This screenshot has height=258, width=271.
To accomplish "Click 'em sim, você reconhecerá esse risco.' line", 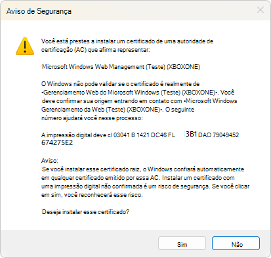I will 92,195.
